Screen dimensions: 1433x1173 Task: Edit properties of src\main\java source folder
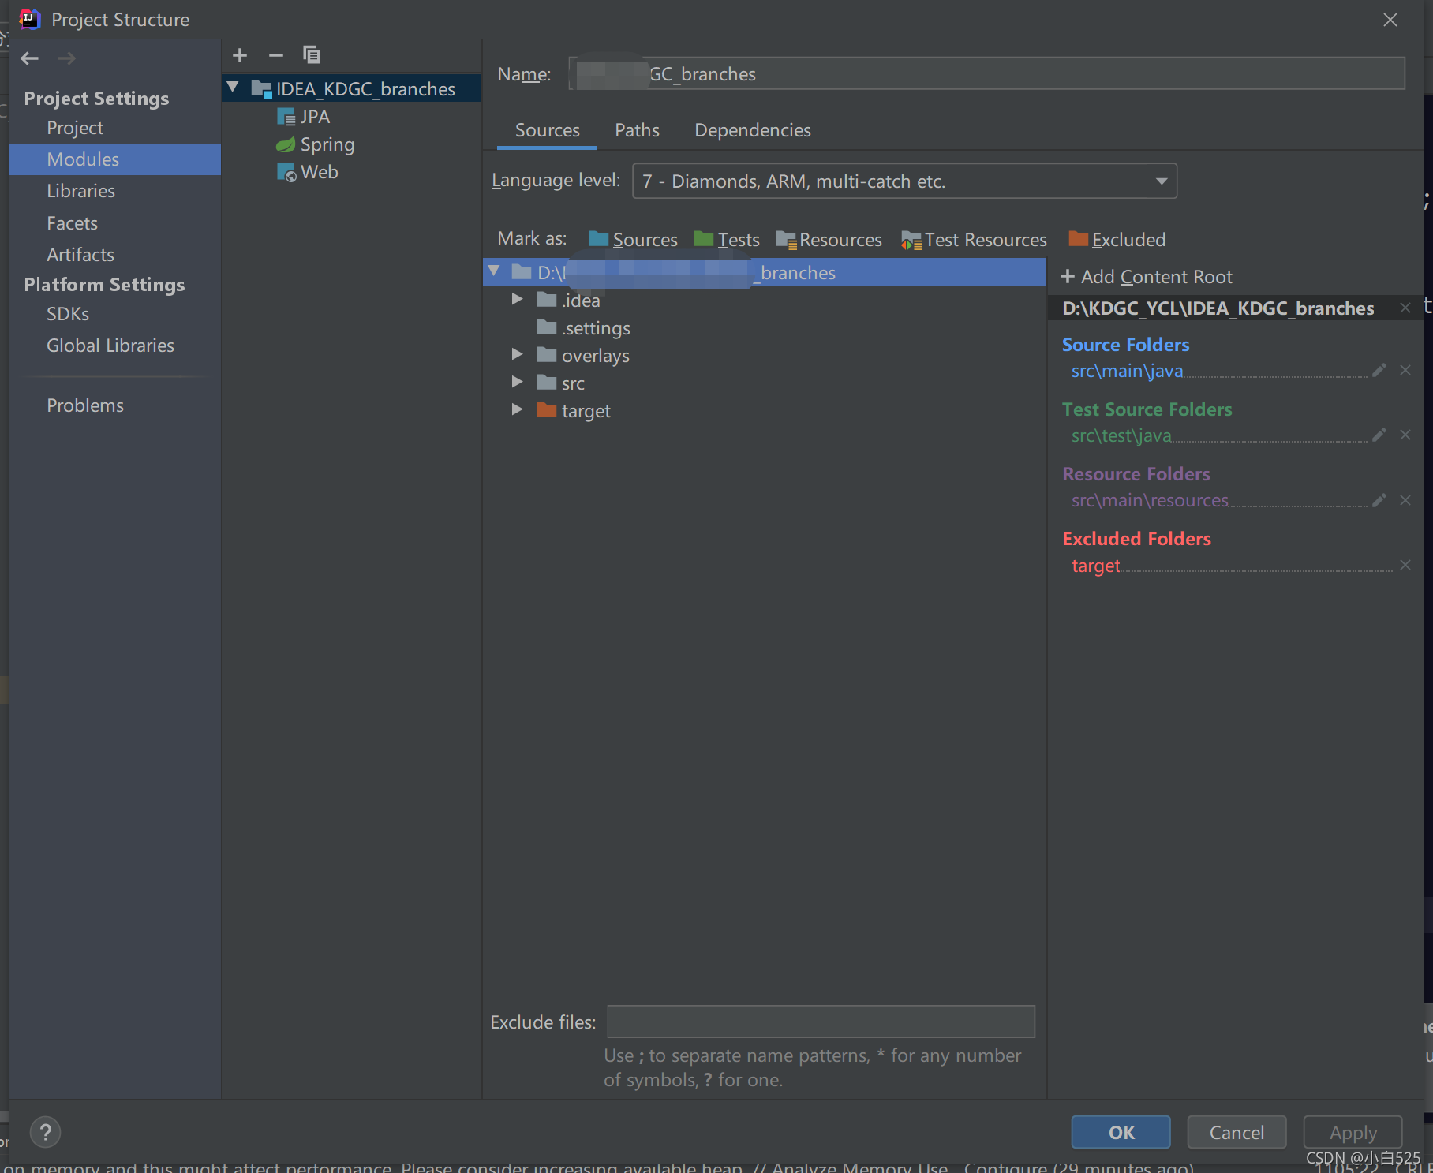point(1379,370)
